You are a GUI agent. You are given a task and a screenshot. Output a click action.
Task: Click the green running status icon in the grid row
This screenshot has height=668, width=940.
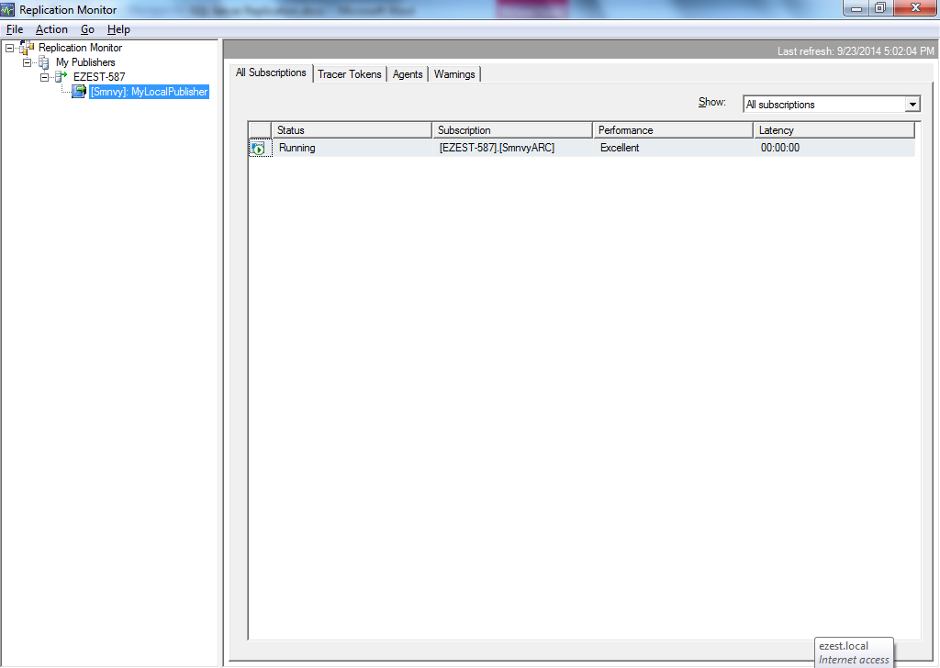click(258, 147)
